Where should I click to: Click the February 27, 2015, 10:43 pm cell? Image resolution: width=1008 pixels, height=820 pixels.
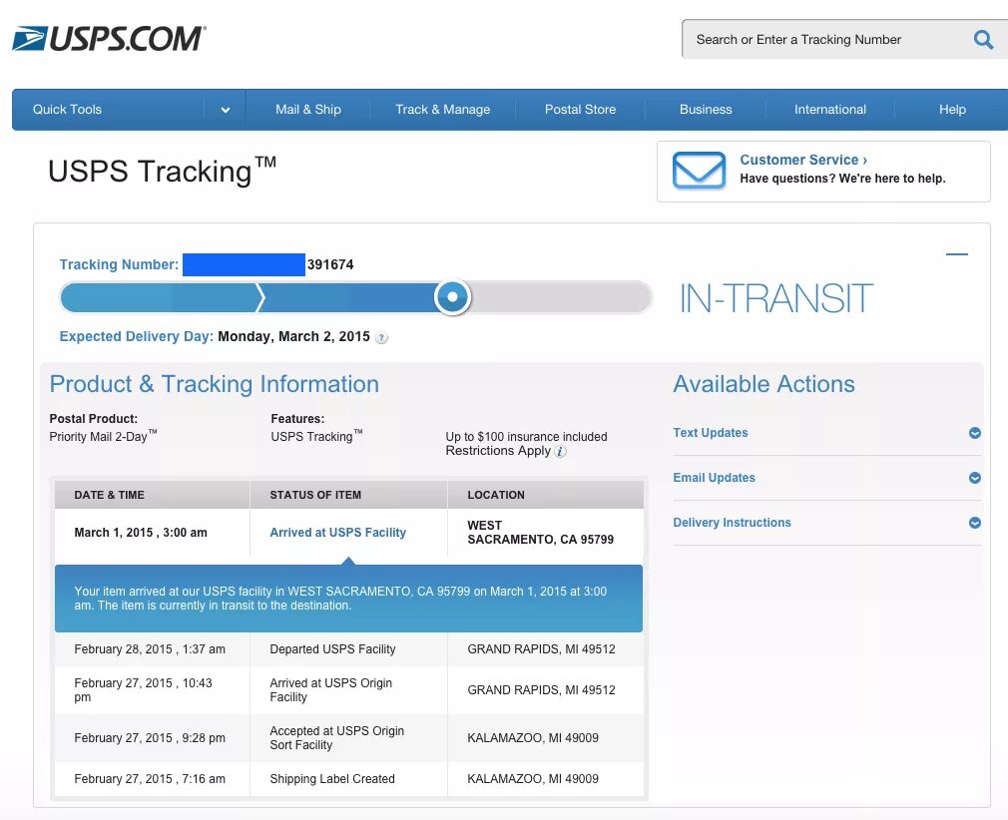click(x=143, y=690)
